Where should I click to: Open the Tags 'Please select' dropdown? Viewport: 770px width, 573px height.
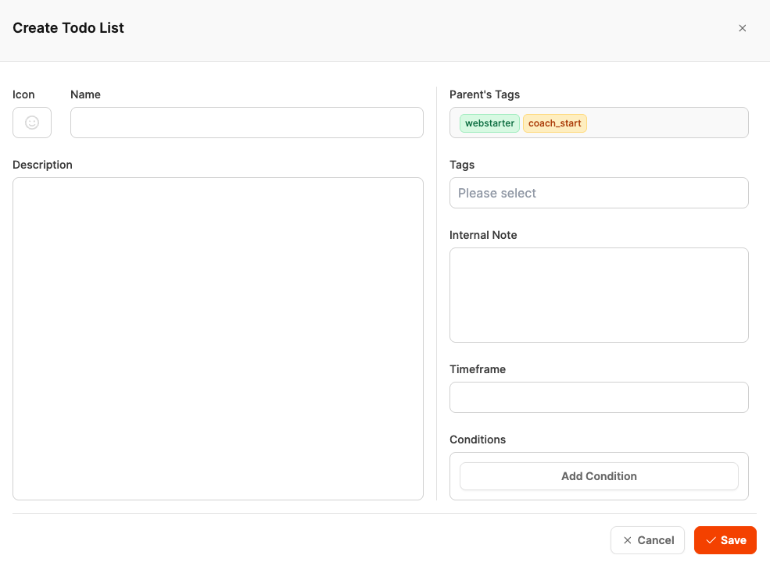tap(599, 193)
